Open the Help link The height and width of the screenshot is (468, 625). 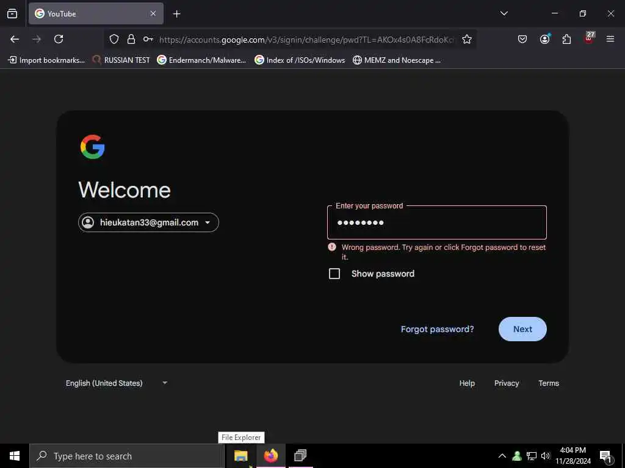click(x=467, y=383)
